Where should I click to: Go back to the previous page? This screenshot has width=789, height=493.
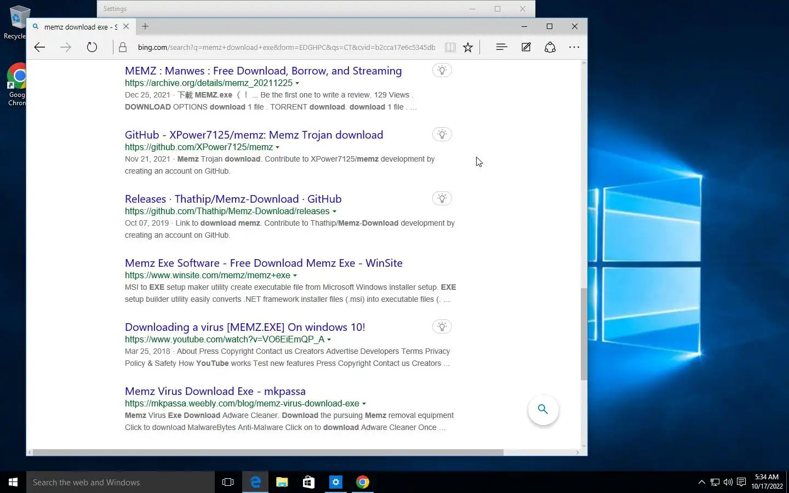[39, 47]
